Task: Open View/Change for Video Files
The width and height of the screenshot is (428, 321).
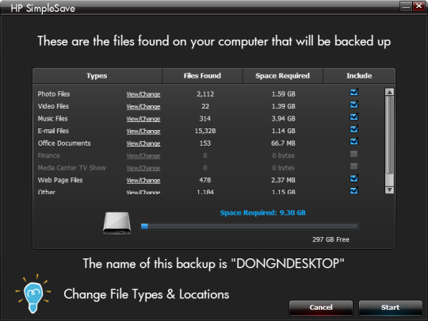Action: 143,106
